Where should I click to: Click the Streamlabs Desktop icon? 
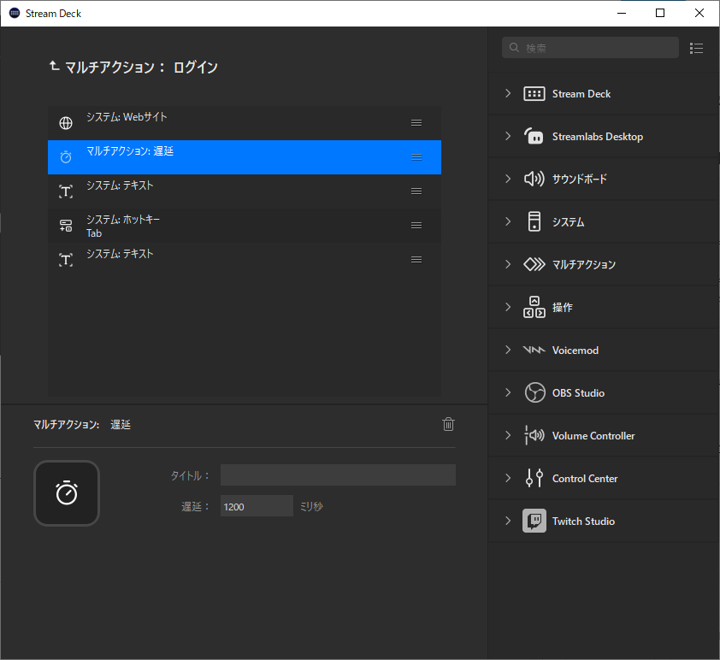point(534,136)
